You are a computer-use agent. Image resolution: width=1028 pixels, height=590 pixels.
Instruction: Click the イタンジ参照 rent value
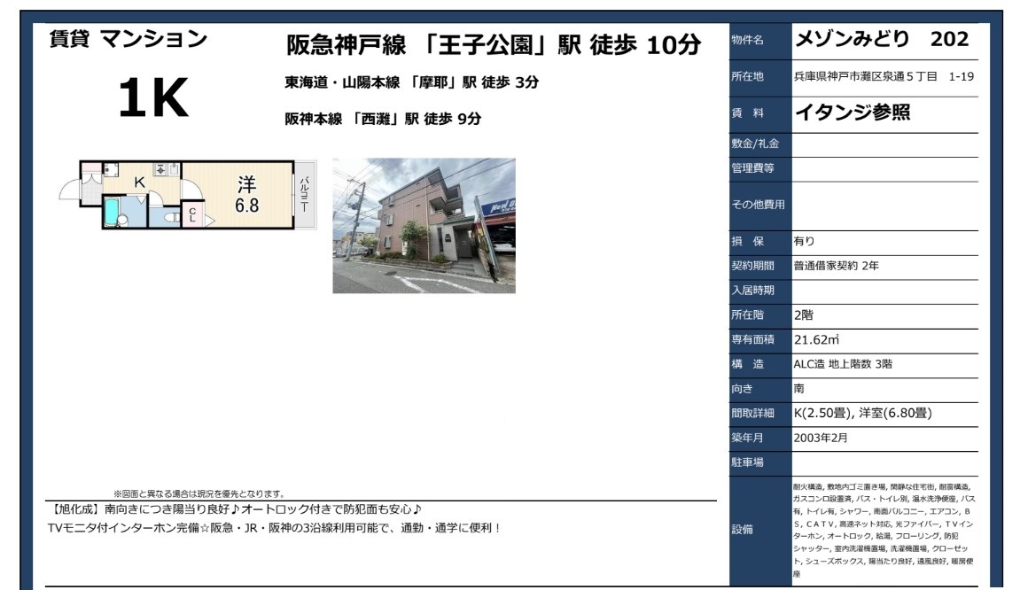852,113
